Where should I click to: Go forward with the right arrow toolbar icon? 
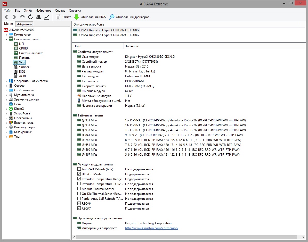14,17
